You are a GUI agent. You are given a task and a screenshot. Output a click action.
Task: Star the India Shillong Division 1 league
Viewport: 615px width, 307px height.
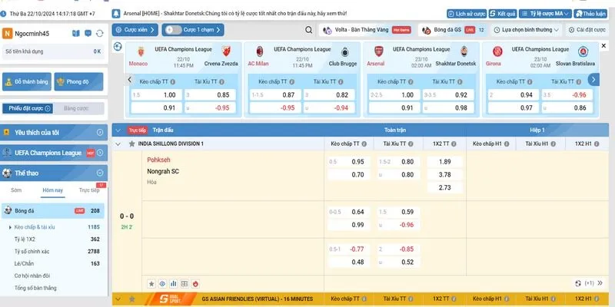tap(131, 144)
